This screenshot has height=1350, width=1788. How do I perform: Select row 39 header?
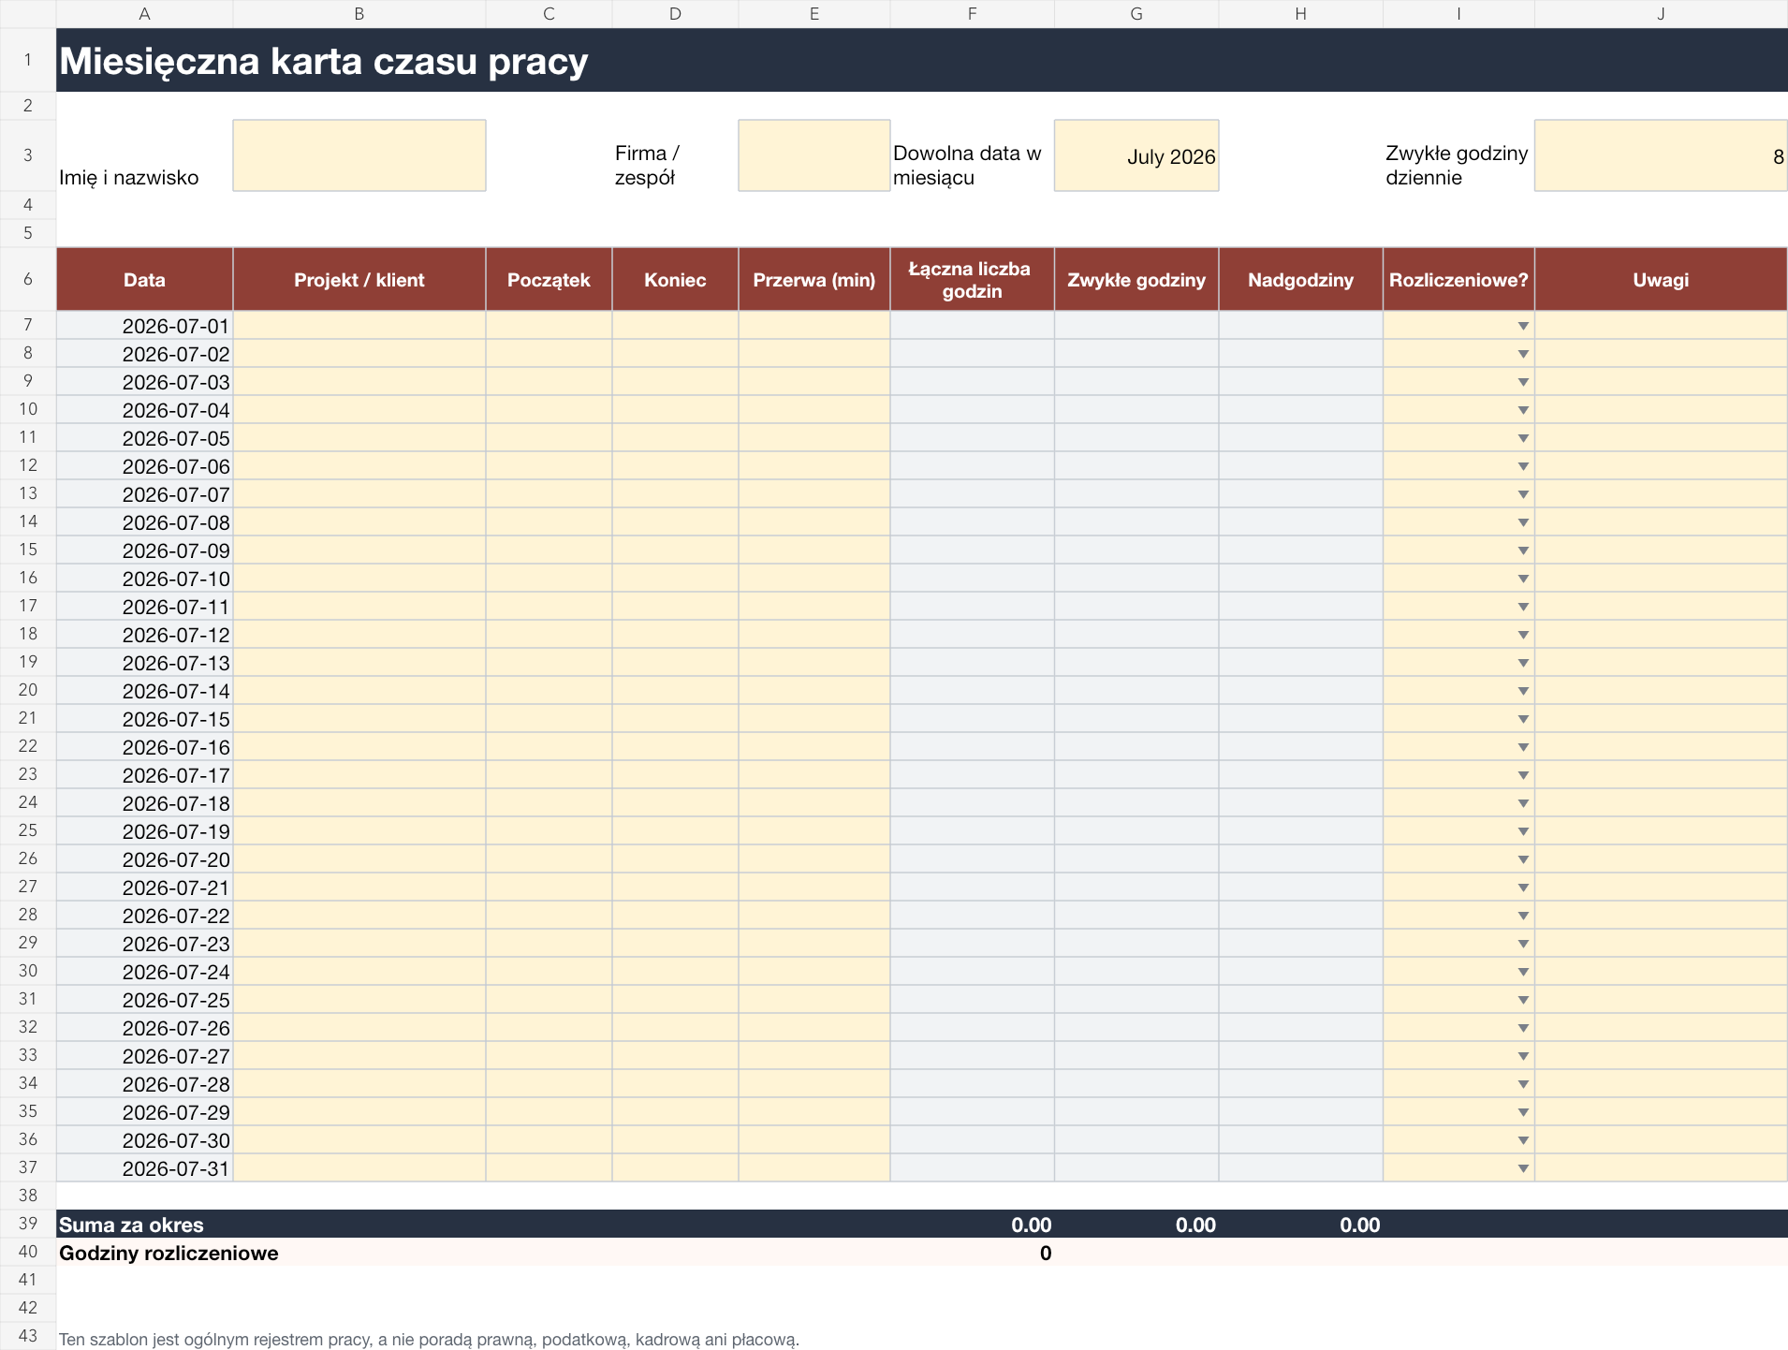28,1224
